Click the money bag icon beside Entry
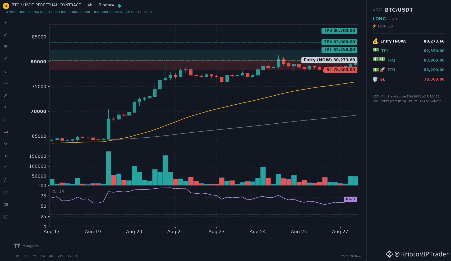The image size is (451, 261). [x=375, y=41]
